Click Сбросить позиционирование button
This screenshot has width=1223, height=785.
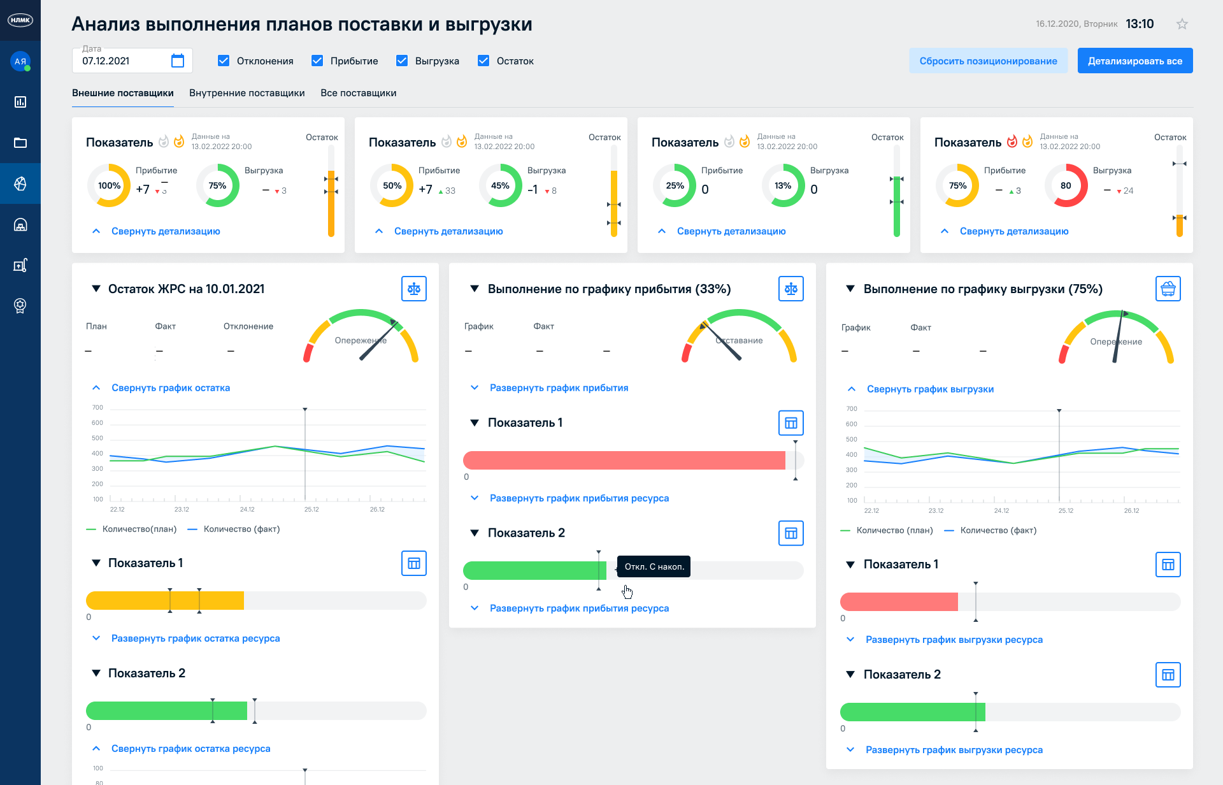click(x=988, y=61)
